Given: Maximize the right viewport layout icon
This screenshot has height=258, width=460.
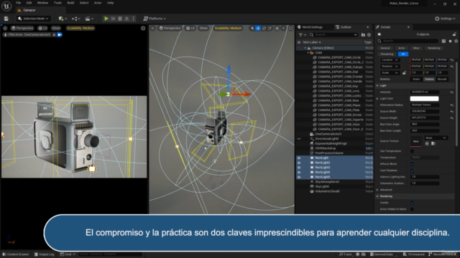Looking at the screenshot, I should tap(290, 28).
